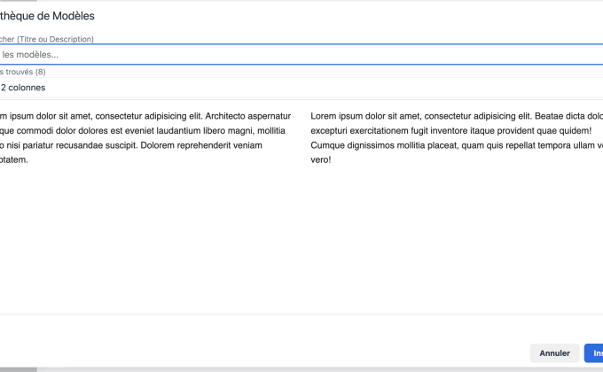Image resolution: width=603 pixels, height=372 pixels.
Task: Click the word "vero!" in right column
Action: [321, 160]
